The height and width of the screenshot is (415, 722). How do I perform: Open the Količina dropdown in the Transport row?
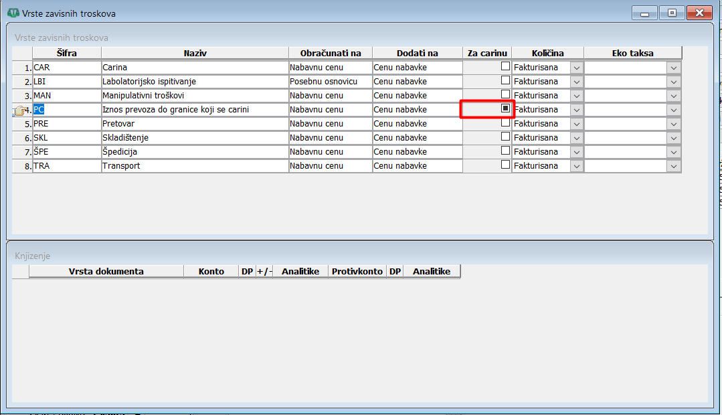[x=577, y=166]
